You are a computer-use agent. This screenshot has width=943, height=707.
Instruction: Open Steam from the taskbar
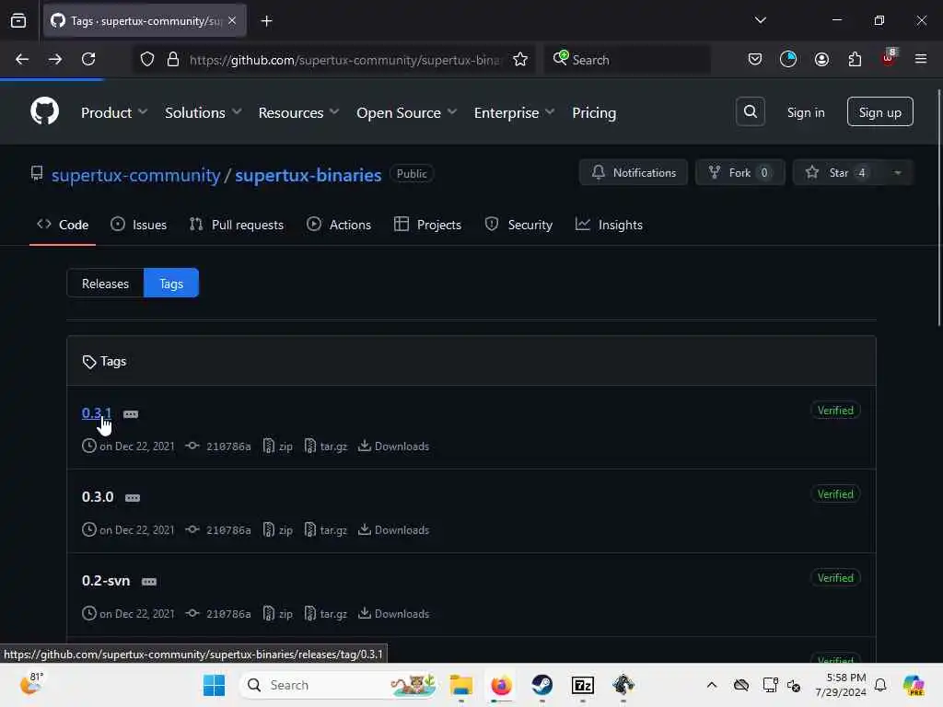tap(541, 685)
